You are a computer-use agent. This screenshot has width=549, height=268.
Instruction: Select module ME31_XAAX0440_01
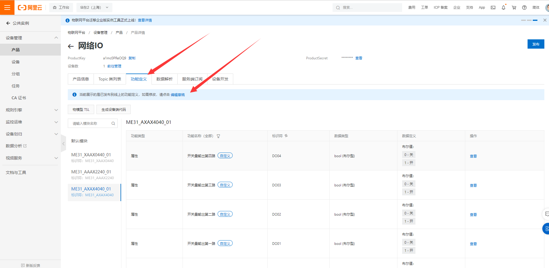pos(94,158)
